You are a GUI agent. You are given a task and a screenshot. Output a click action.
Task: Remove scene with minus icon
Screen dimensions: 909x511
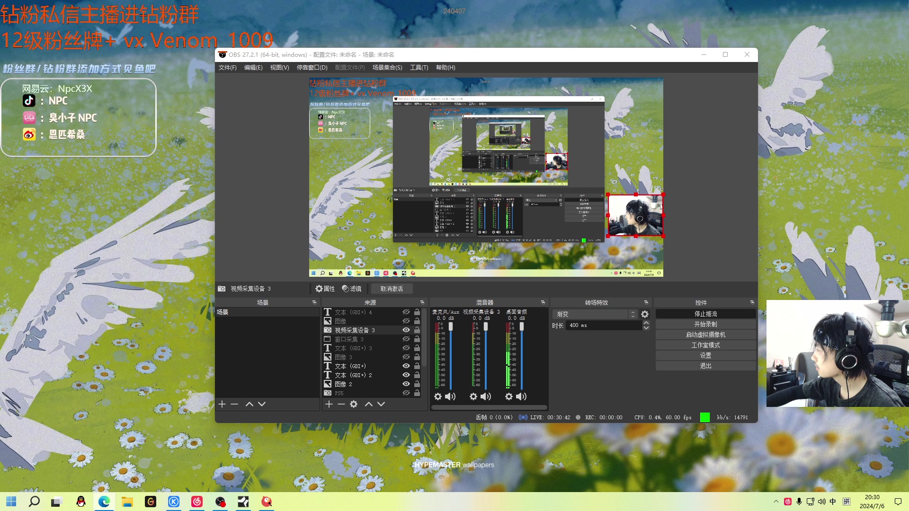[234, 404]
